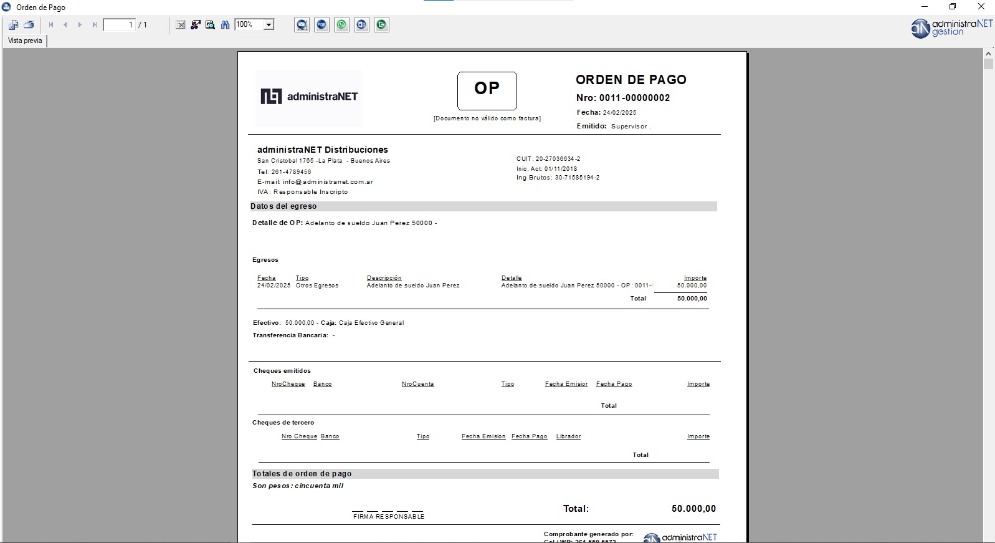The height and width of the screenshot is (543, 995).
Task: Click the administraNET Distribuciones company name
Action: (323, 150)
